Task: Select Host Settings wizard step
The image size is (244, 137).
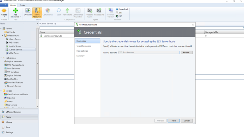Action: click(x=82, y=51)
